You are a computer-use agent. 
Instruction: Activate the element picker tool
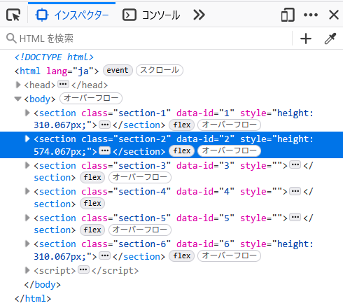click(13, 15)
